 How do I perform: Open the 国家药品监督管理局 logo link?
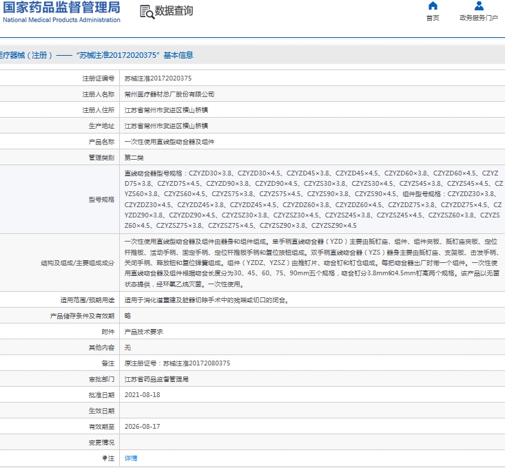tap(61, 12)
